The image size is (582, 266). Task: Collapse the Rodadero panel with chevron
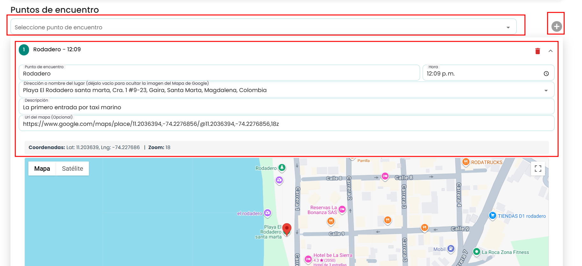[550, 51]
